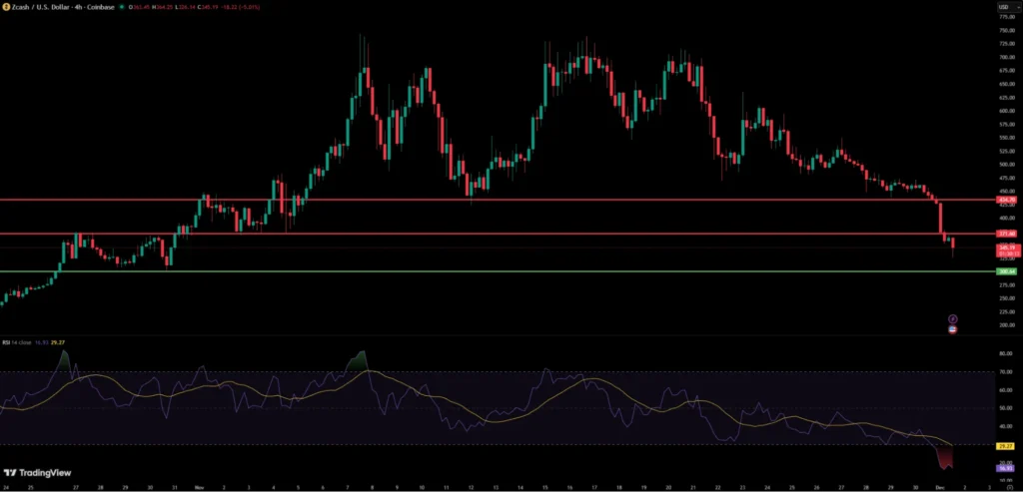
Task: Select the 371.60 red resistance price label
Action: click(1005, 234)
